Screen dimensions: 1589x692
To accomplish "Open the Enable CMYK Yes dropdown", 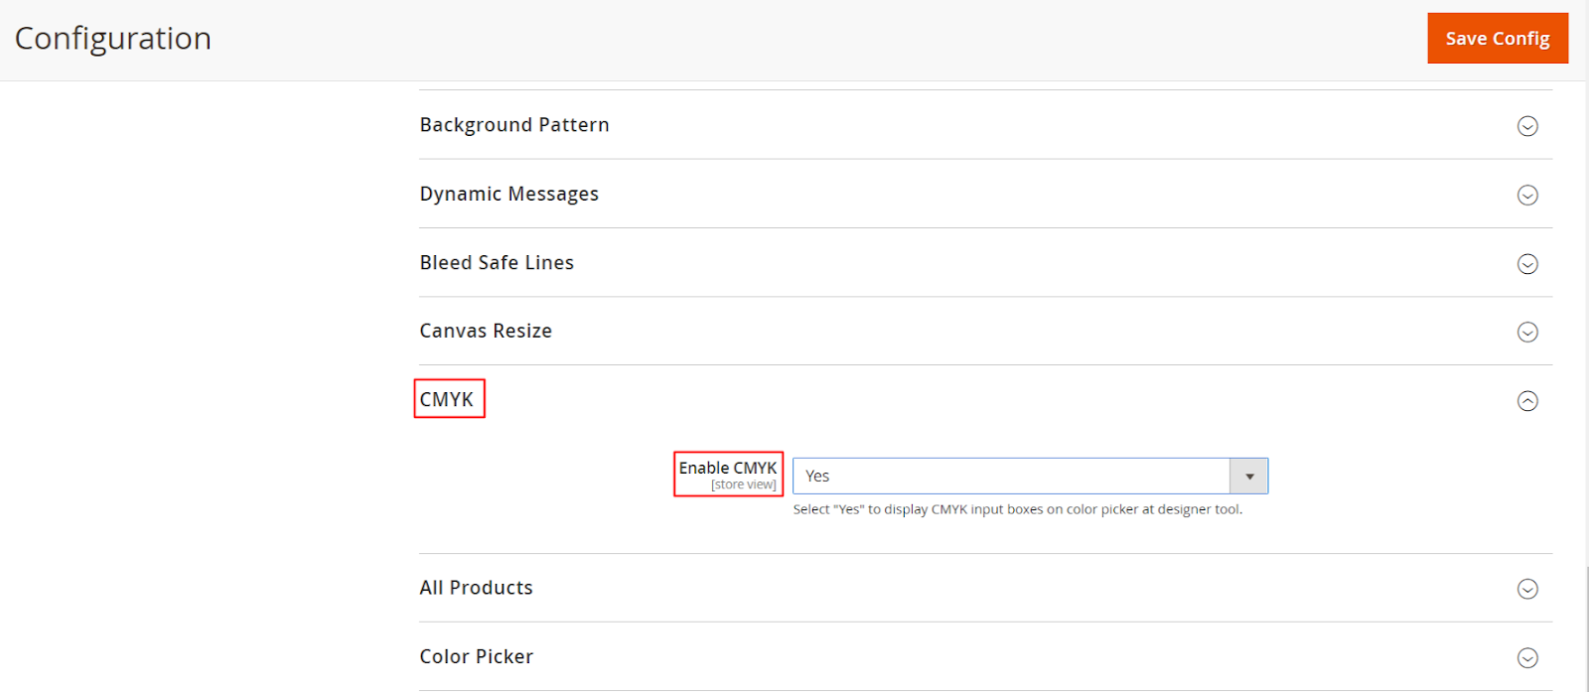I will pyautogui.click(x=1011, y=477).
